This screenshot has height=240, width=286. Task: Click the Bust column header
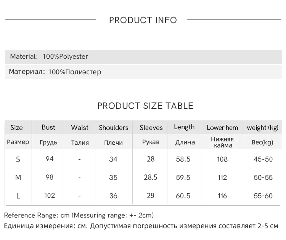pyautogui.click(x=48, y=127)
